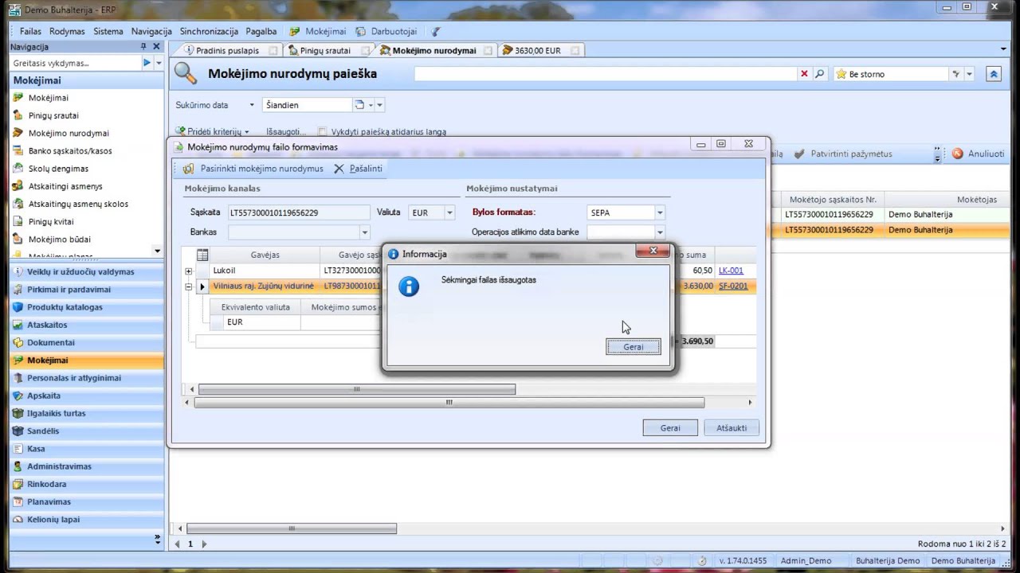Open the SF-0201 document link
Viewport: 1020px width, 573px height.
tap(733, 286)
